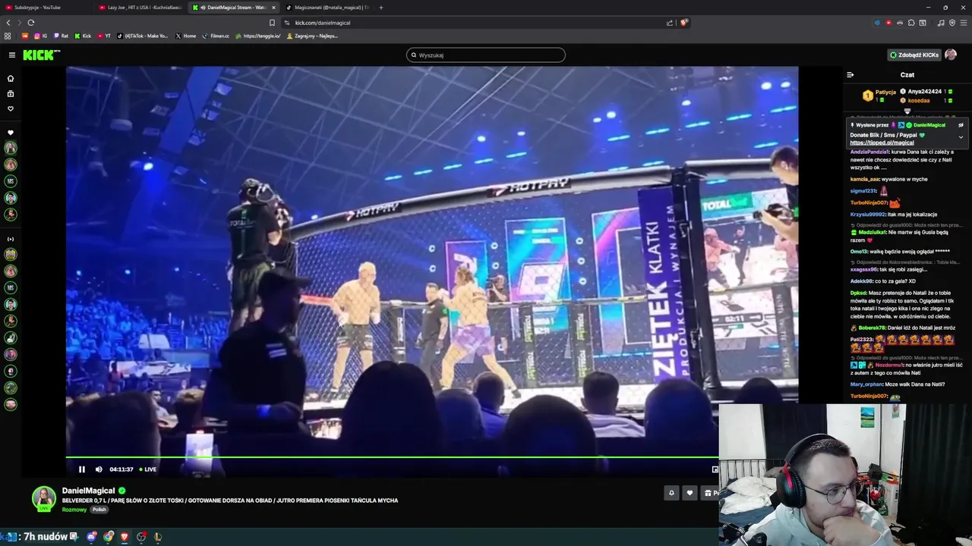
Task: Open the YT bookmark
Action: coord(104,36)
